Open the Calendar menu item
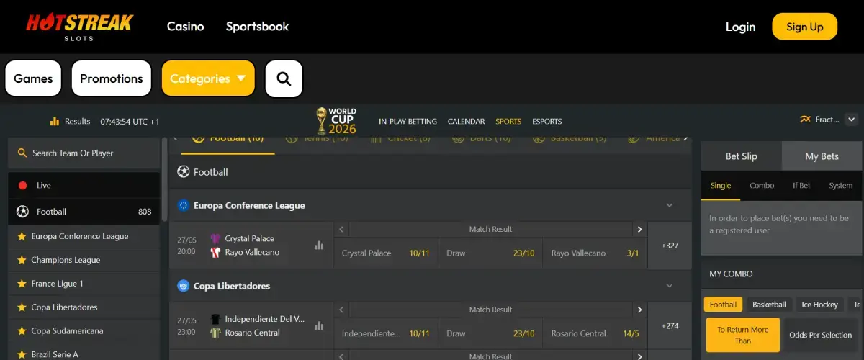864x360 pixels. (x=466, y=122)
